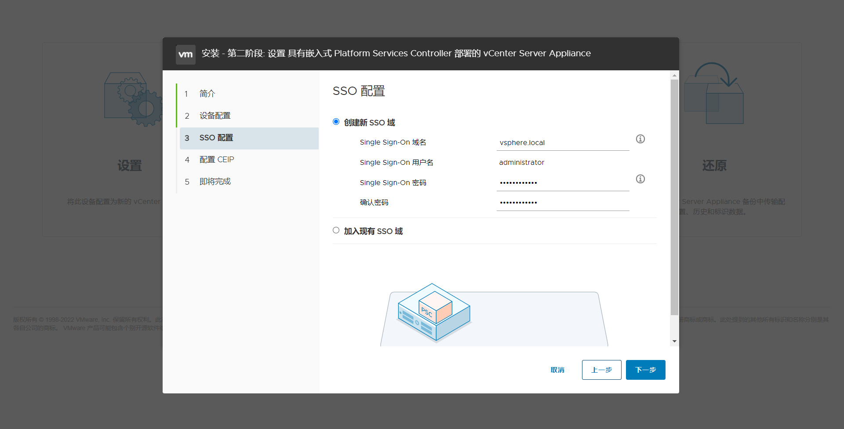Show info for Single Sign-On password

pos(640,179)
